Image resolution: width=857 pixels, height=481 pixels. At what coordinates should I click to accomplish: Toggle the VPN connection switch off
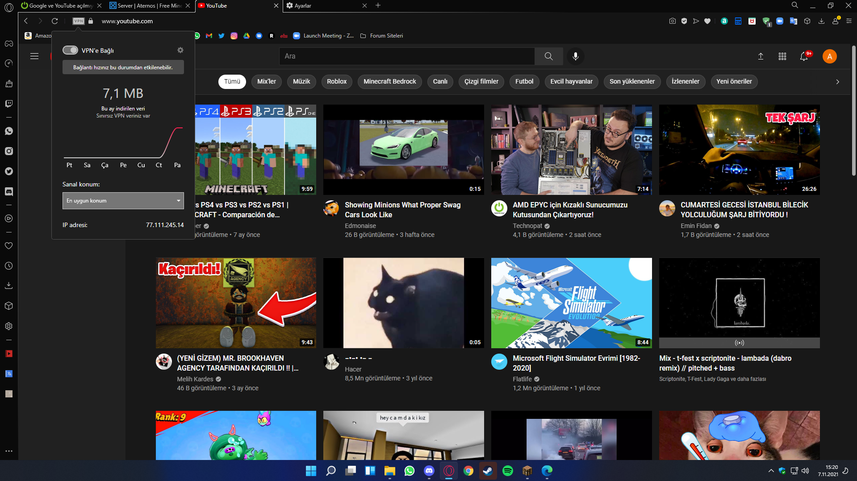tap(70, 50)
